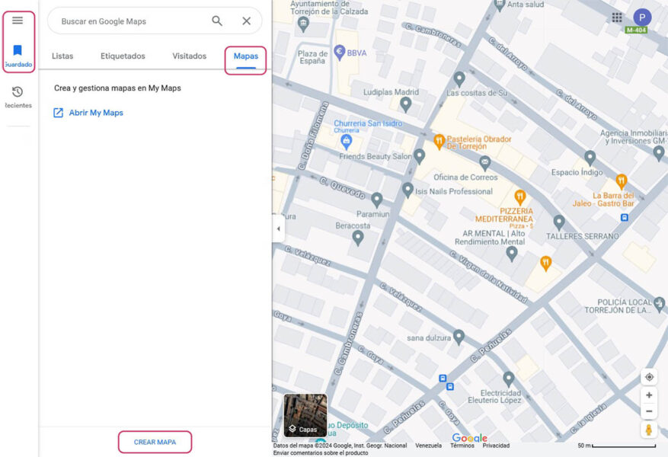Click the show-your-location target icon
This screenshot has width=668, height=457.
648,376
